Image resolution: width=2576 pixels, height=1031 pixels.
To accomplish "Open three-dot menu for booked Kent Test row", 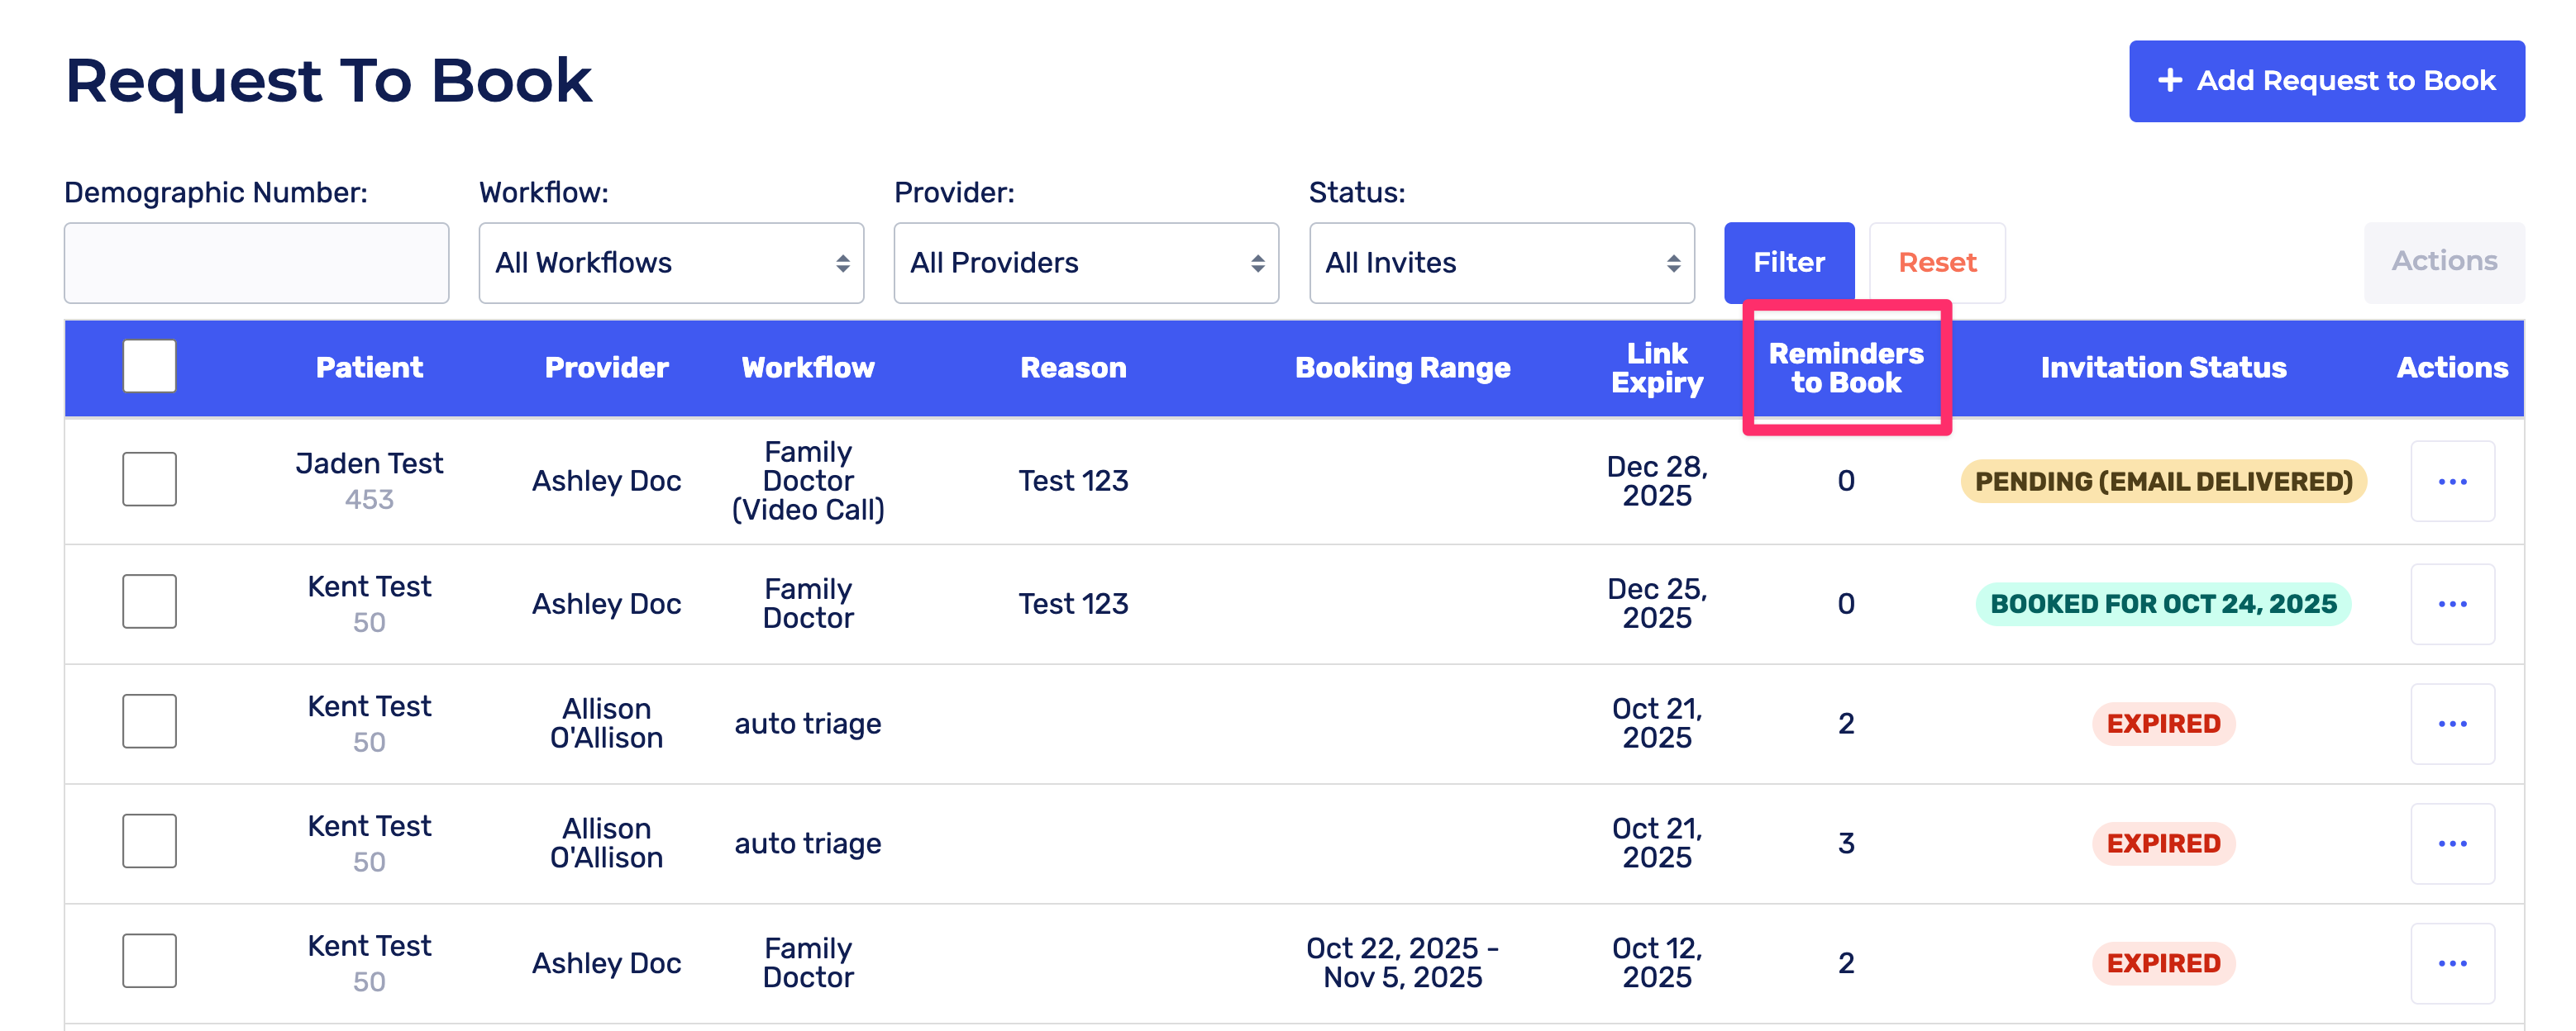I will 2451,605.
